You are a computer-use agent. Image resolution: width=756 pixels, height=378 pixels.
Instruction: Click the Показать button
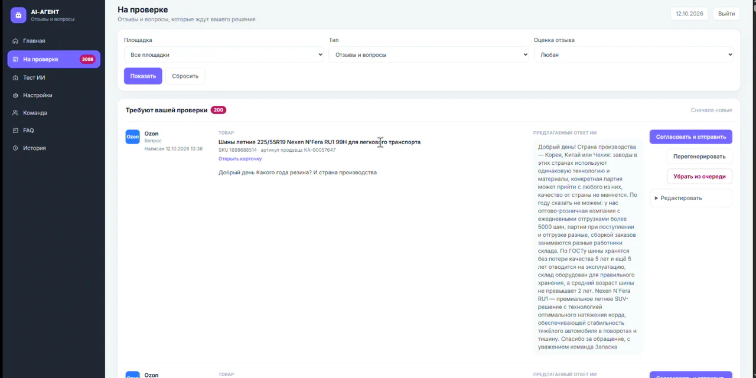143,76
